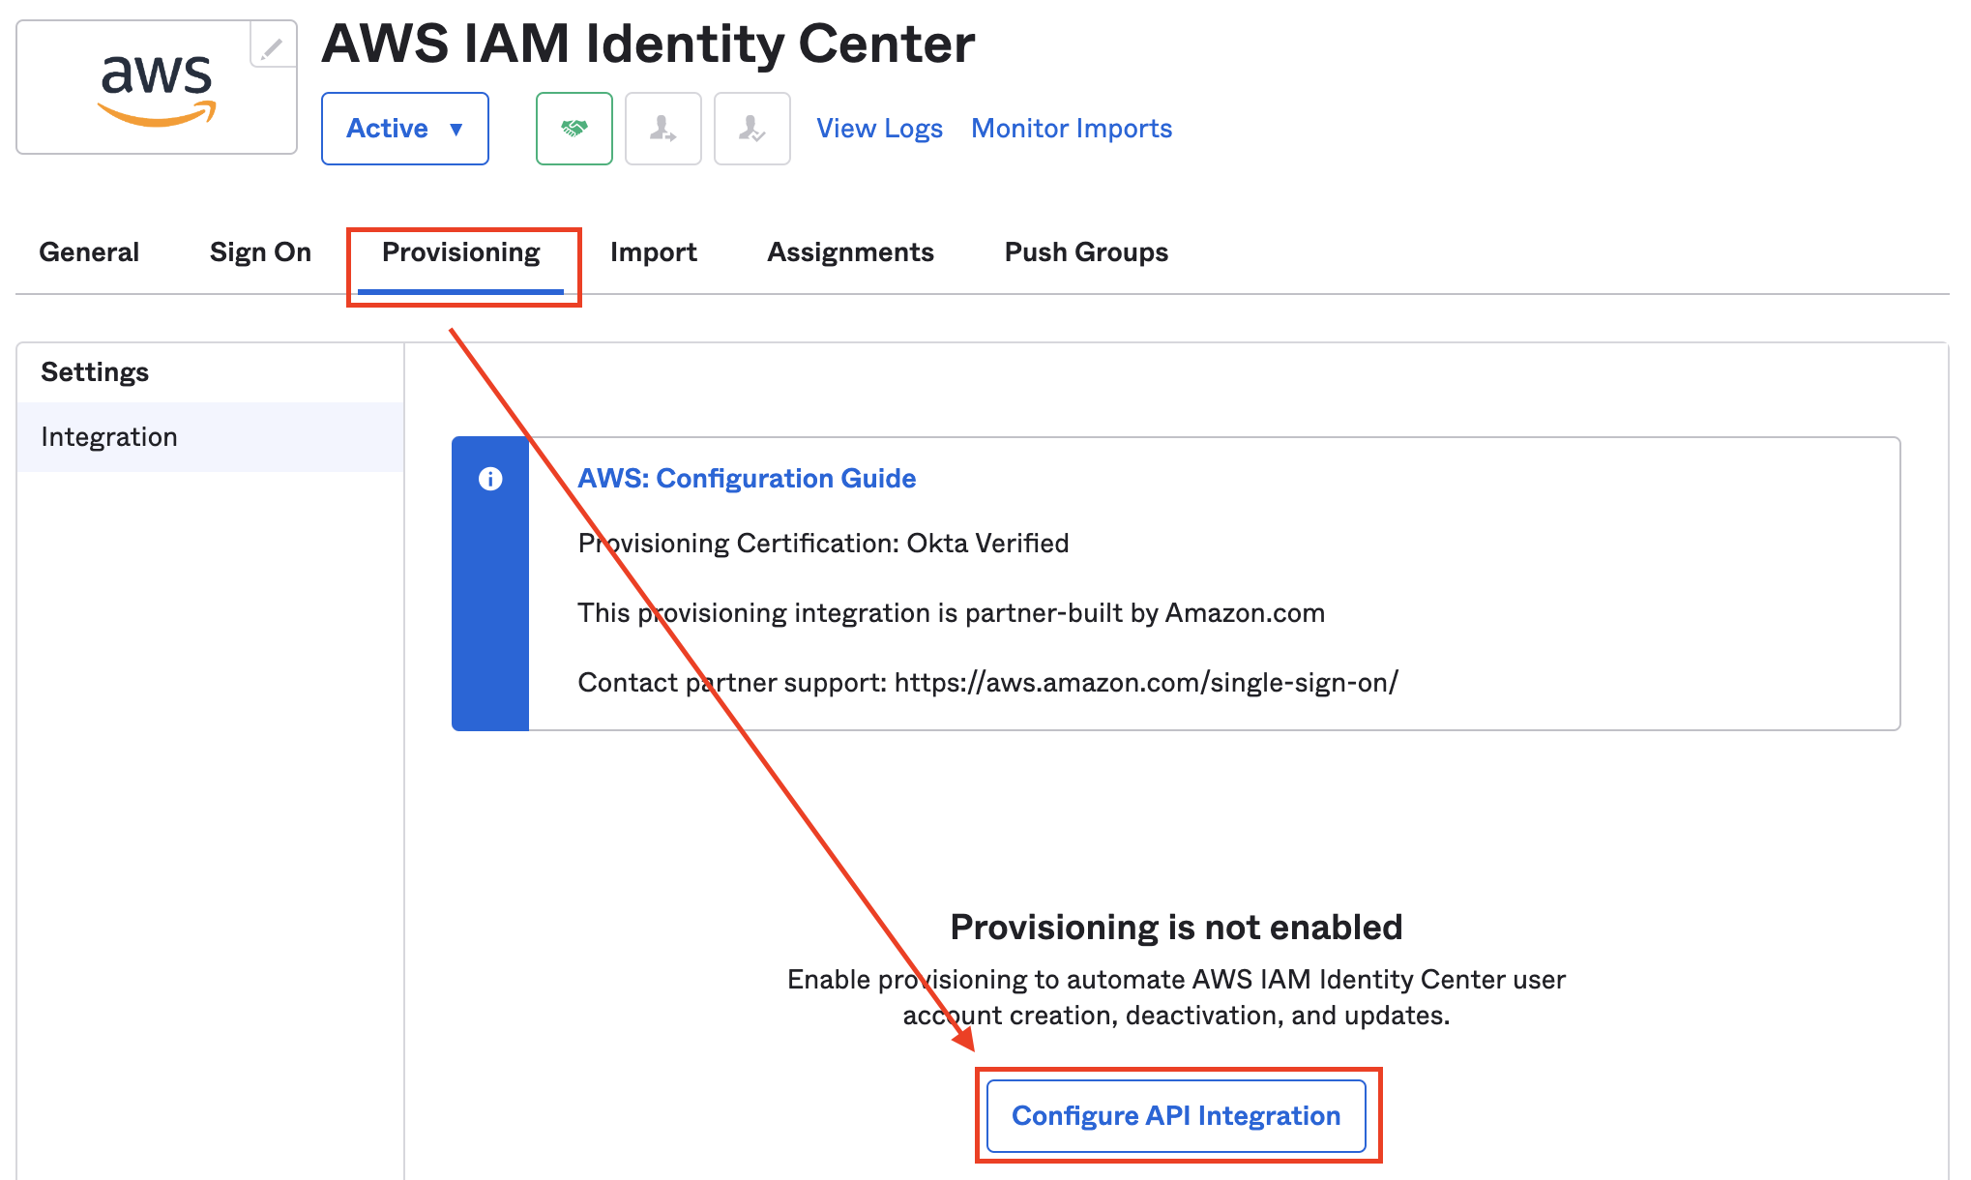Image resolution: width=1971 pixels, height=1180 pixels.
Task: Click the partner support URL text
Action: click(x=1146, y=683)
